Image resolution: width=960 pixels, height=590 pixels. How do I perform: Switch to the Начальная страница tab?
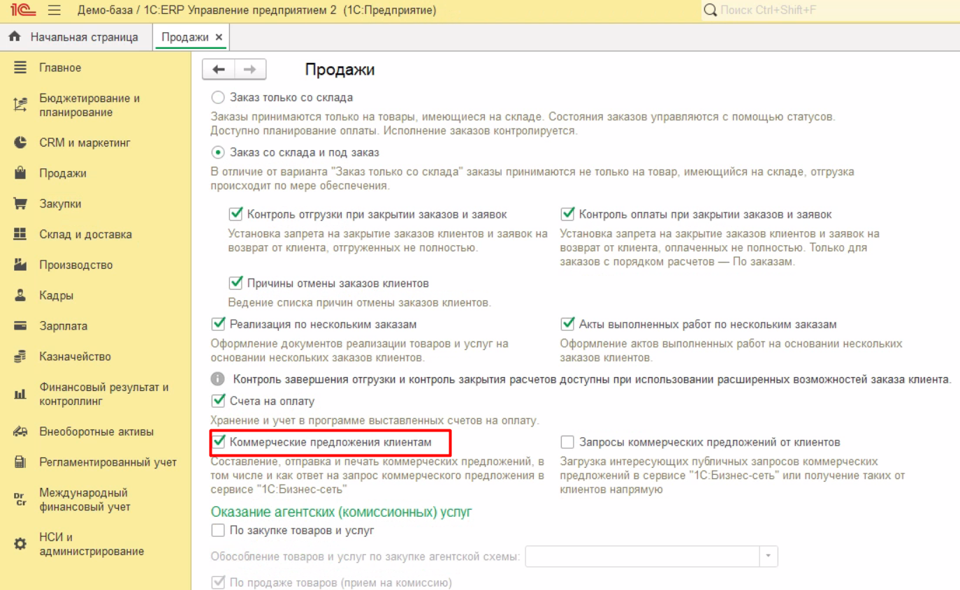[x=76, y=37]
